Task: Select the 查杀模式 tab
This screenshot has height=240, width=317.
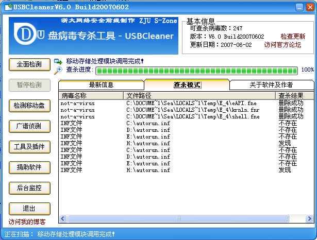Action: coord(187,85)
